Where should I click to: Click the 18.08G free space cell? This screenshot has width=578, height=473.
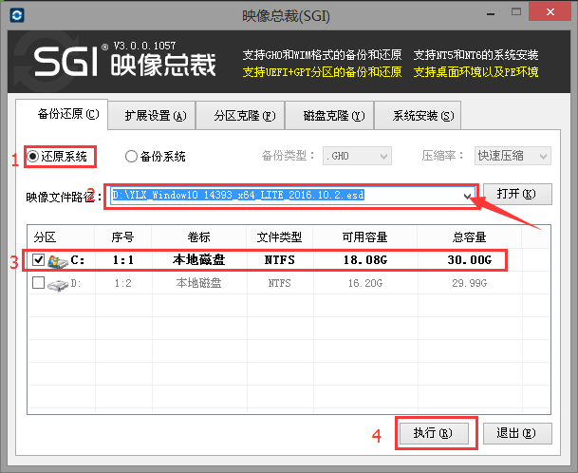pyautogui.click(x=365, y=260)
